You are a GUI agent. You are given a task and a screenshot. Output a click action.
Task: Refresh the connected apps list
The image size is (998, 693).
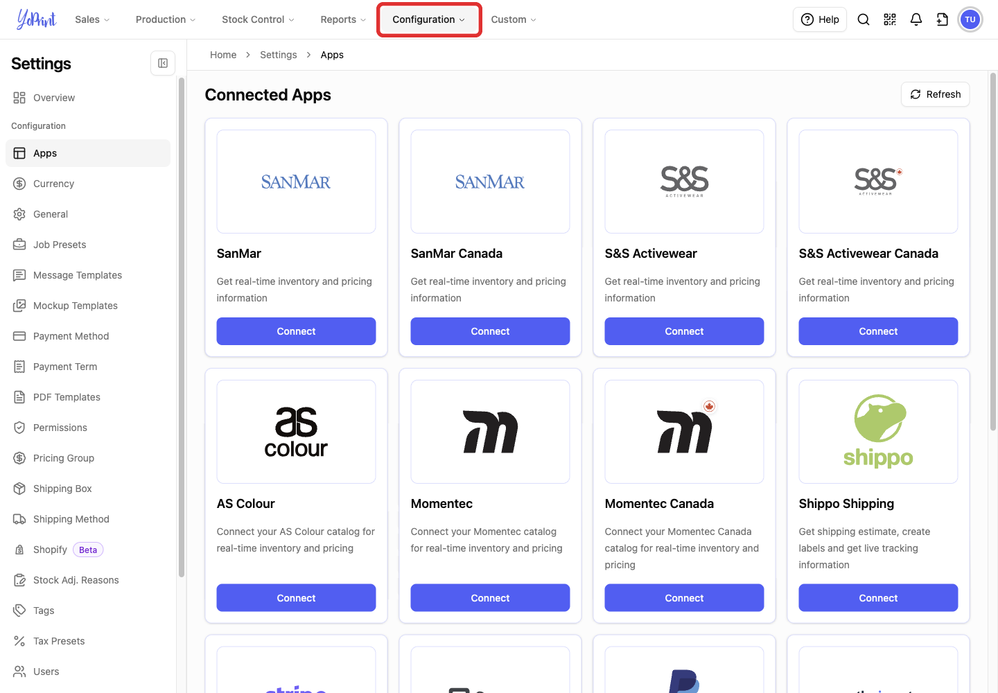coord(936,94)
